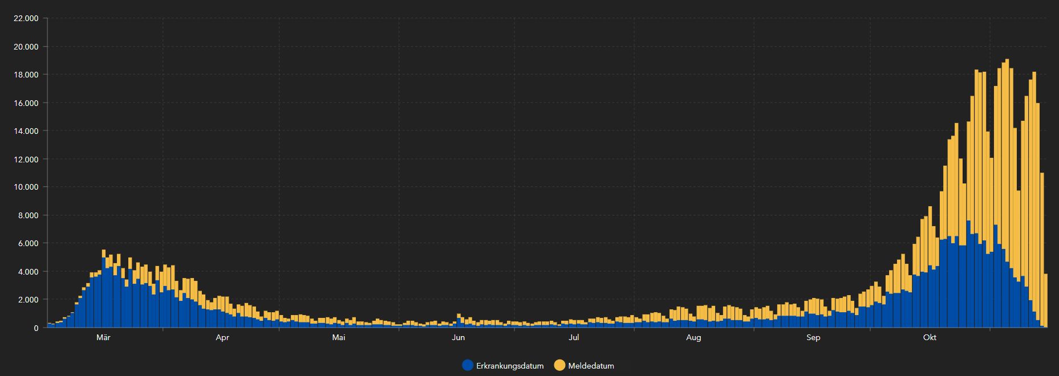Select the Mär month label

(103, 338)
